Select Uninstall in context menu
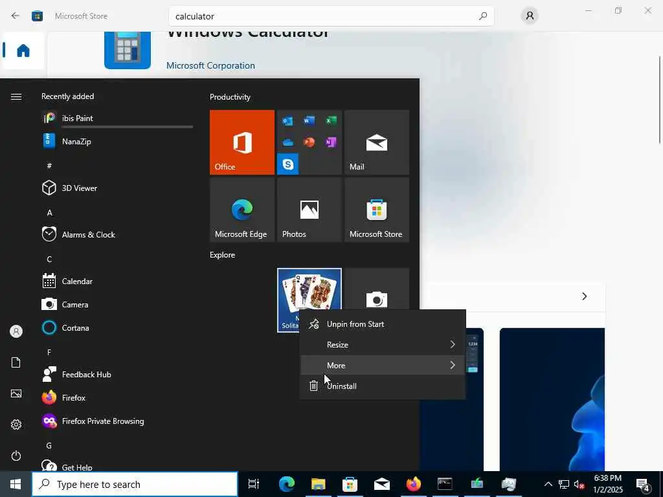The image size is (663, 497). click(383, 386)
